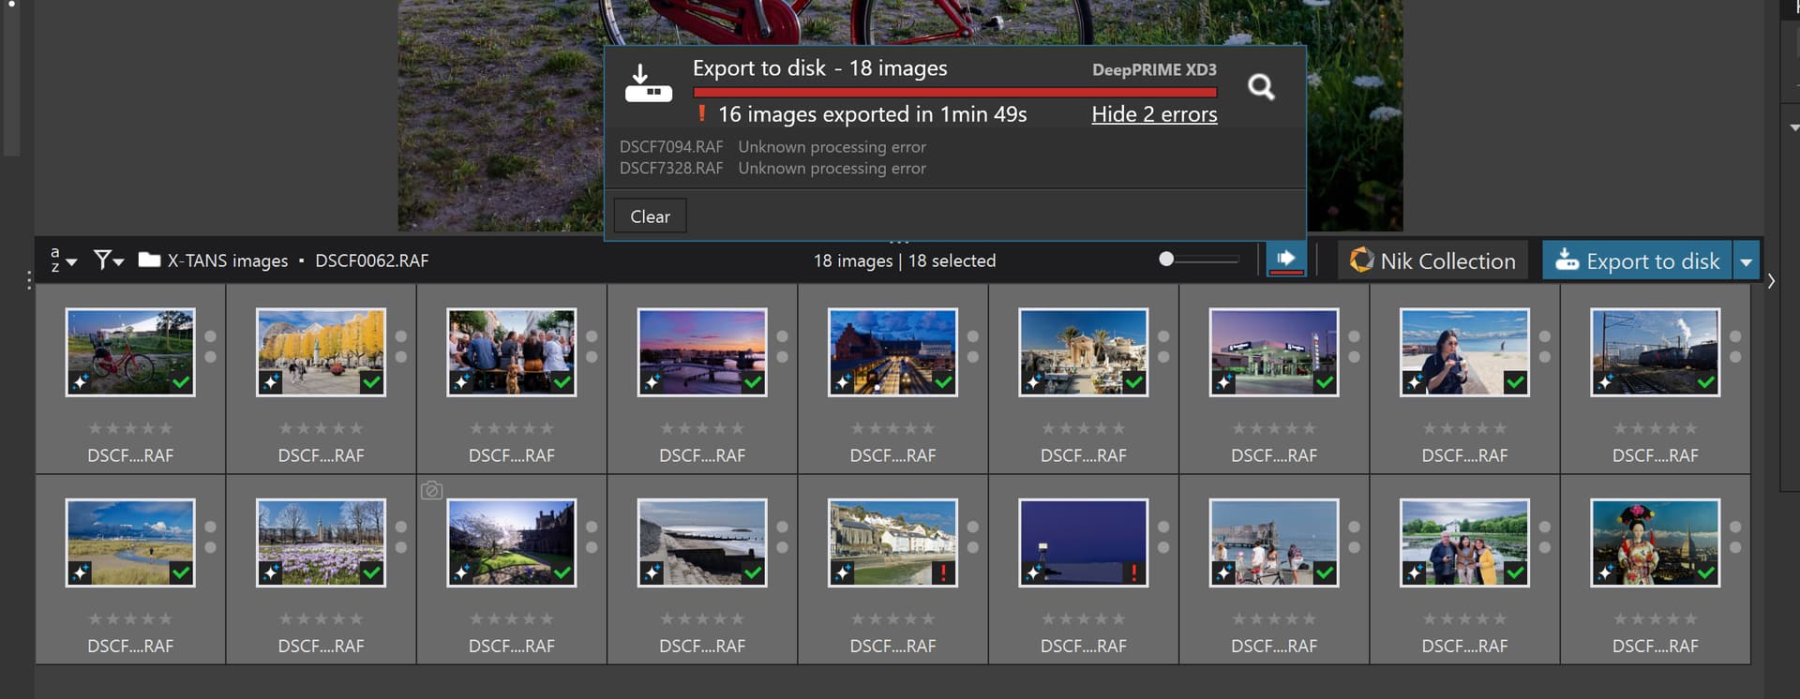The image size is (1800, 699).
Task: Open the filter funnel dropdown
Action: pos(108,260)
